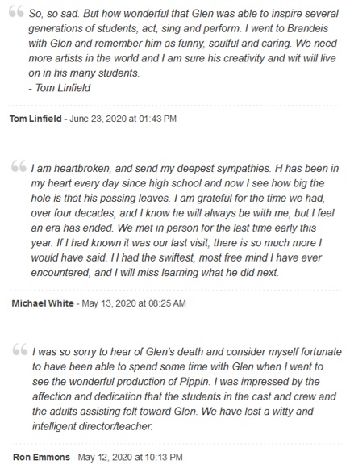This screenshot has height=473, width=350.
Task: Select the author name Tom Linfield in bold
Action: [x=35, y=119]
